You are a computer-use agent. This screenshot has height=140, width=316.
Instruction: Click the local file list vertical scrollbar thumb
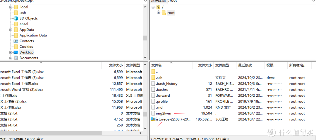[x=145, y=114]
